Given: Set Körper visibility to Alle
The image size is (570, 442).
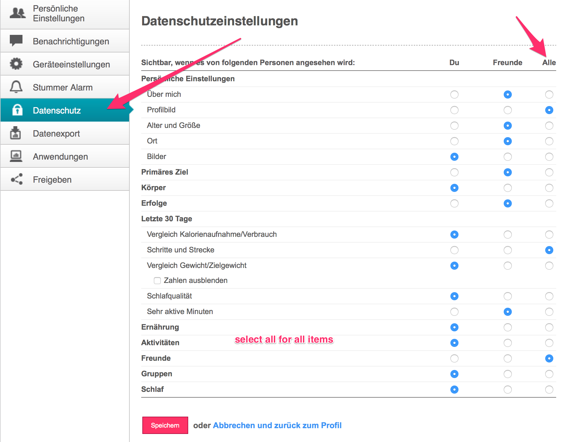Looking at the screenshot, I should point(549,188).
